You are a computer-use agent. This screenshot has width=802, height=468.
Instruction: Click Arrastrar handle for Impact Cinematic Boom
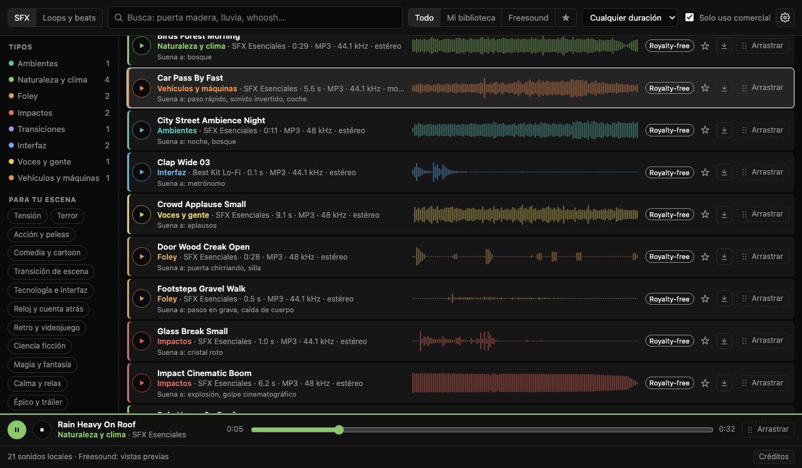pyautogui.click(x=762, y=383)
